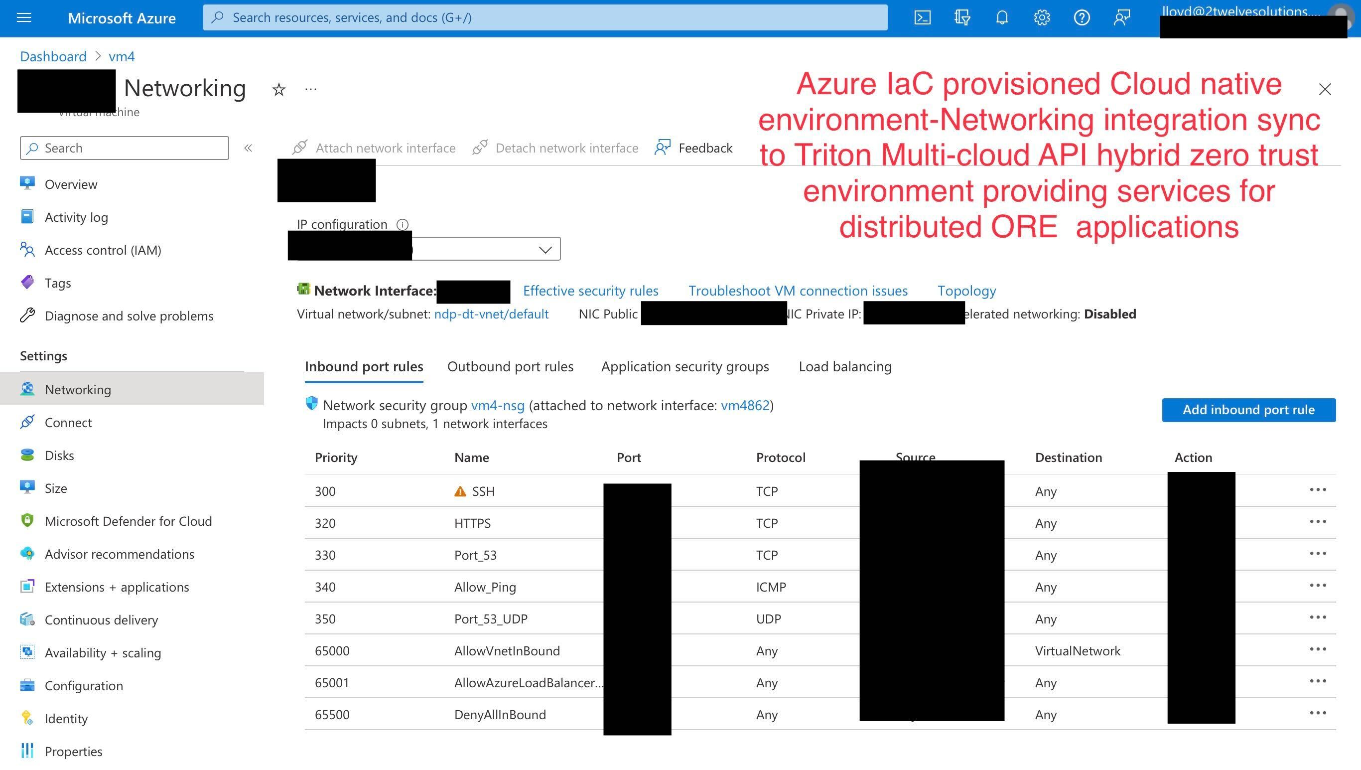
Task: Click Availability + scaling icon
Action: pos(27,652)
